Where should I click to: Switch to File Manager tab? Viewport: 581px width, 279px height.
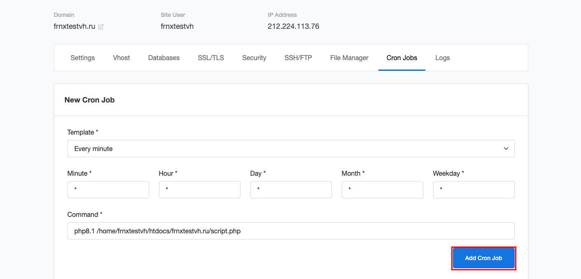pyautogui.click(x=349, y=58)
